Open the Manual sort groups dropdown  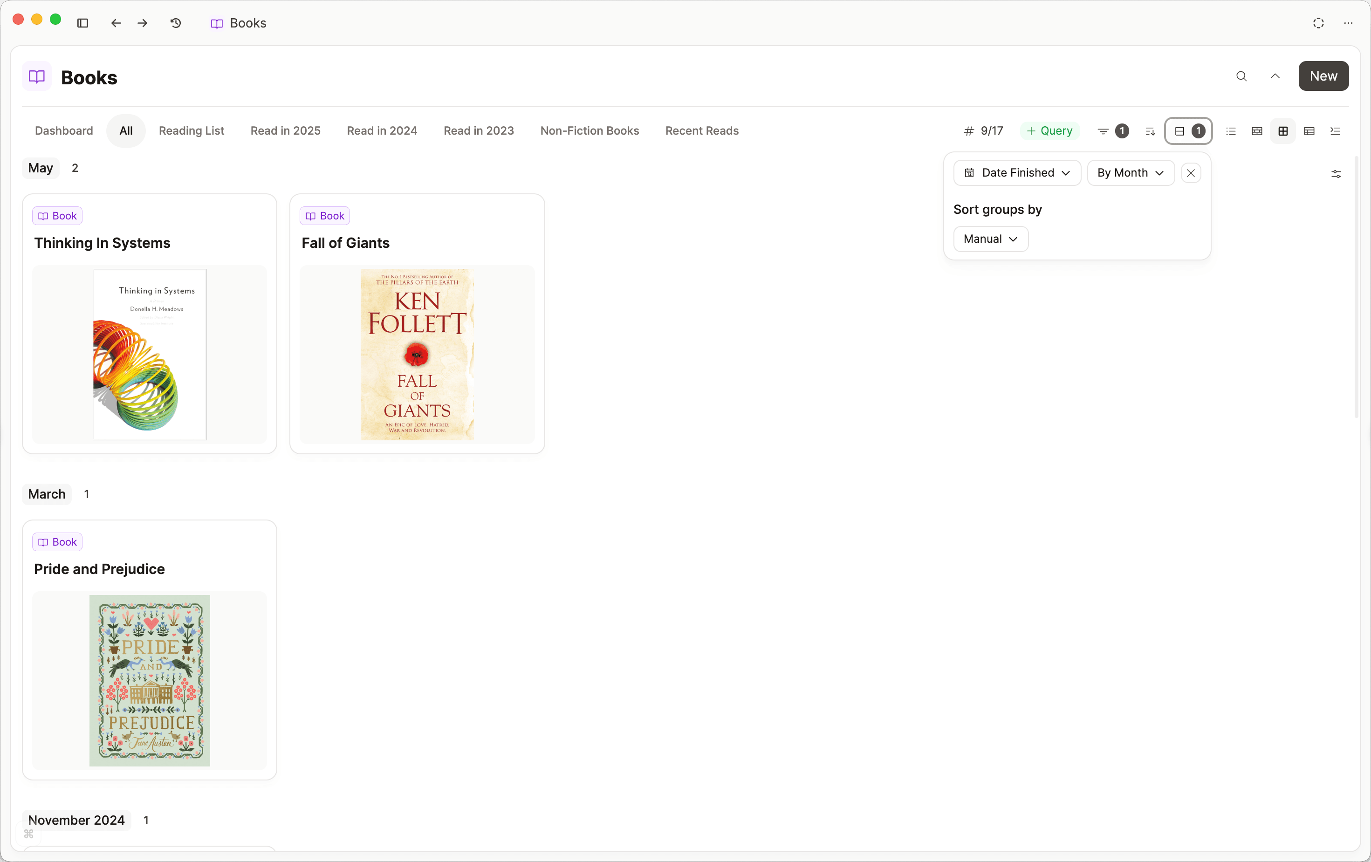pyautogui.click(x=990, y=239)
